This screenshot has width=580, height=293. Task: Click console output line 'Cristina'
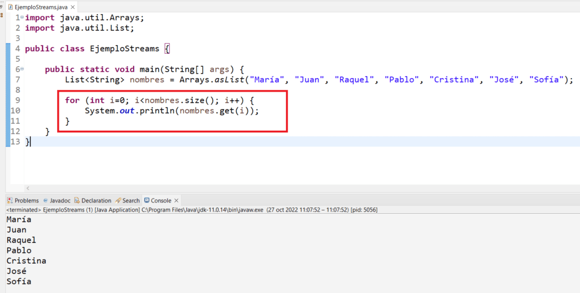click(x=26, y=261)
